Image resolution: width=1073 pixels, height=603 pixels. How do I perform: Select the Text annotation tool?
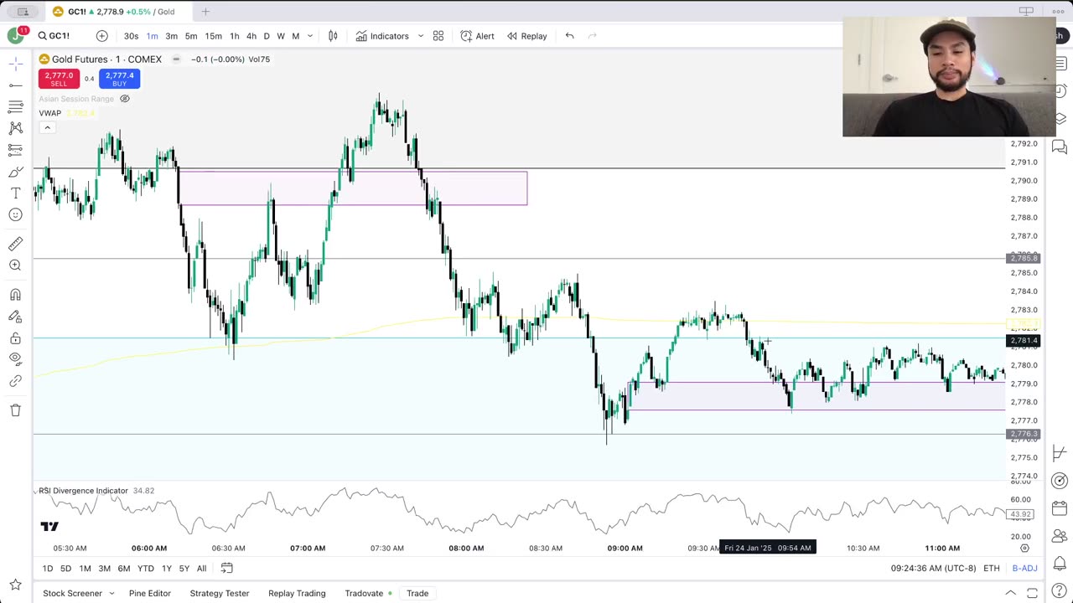tap(16, 193)
